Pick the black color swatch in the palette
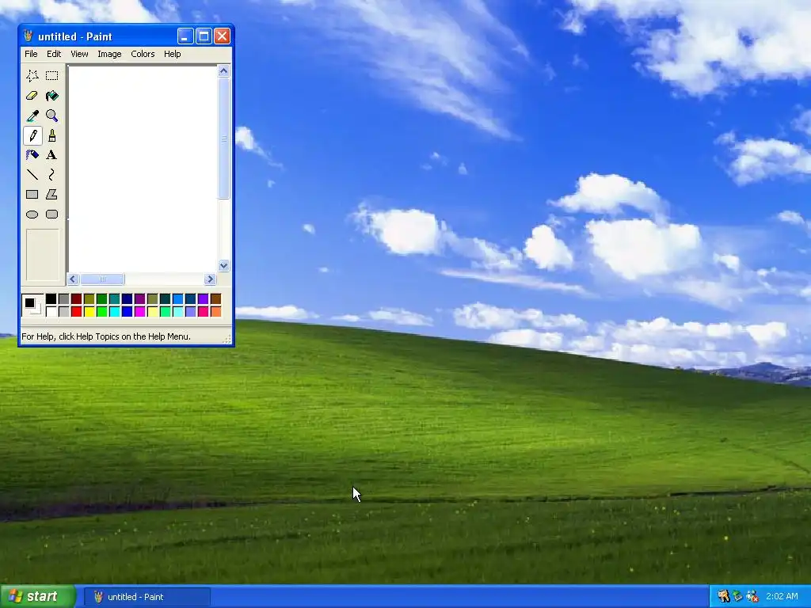 tap(51, 298)
